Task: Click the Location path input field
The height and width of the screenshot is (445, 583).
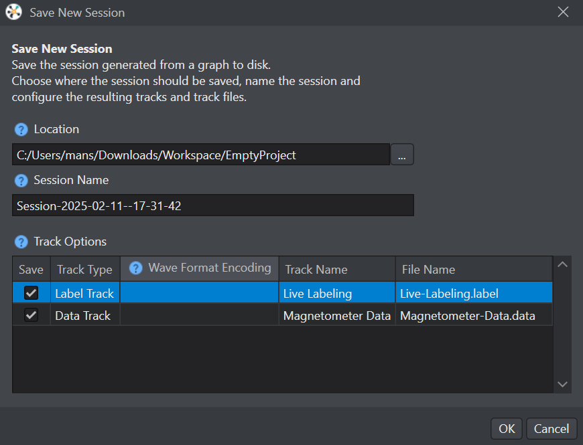Action: click(x=201, y=155)
